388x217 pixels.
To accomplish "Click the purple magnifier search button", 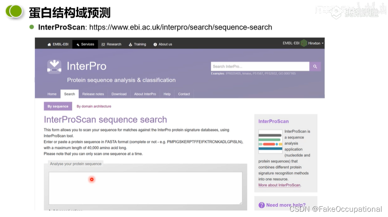I will [x=315, y=66].
